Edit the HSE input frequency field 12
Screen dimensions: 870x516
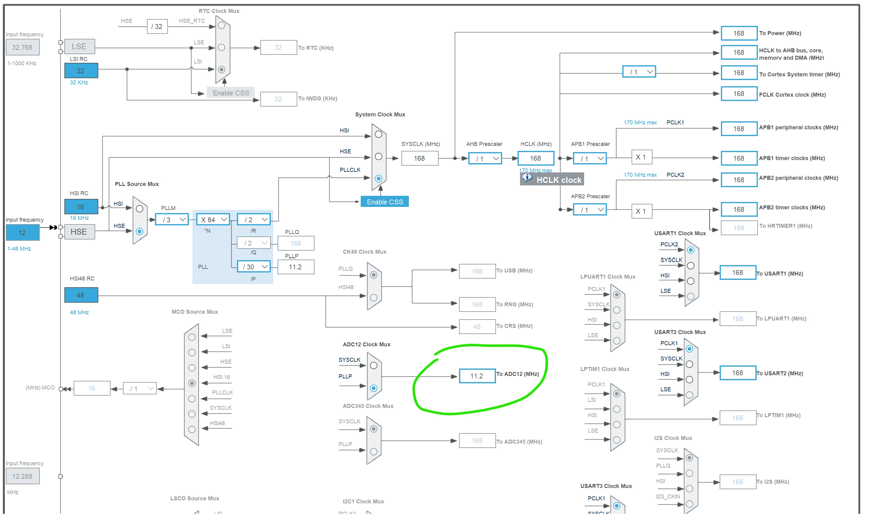coord(22,233)
